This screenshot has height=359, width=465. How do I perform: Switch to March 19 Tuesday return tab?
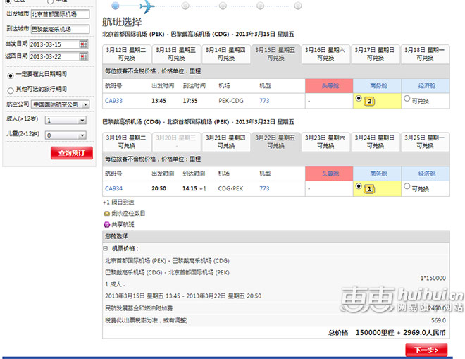pyautogui.click(x=127, y=142)
